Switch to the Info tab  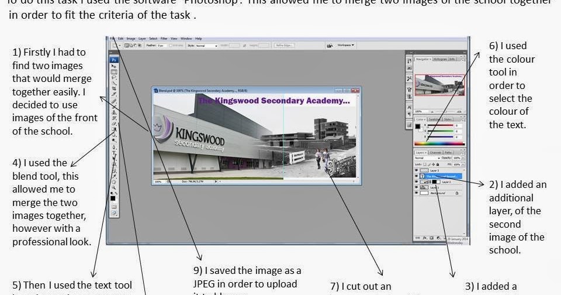tap(452, 59)
